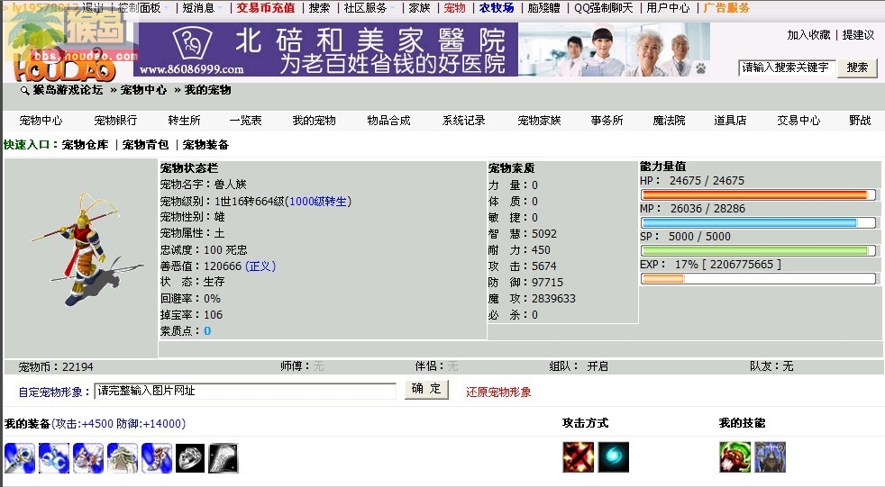Click the 素质点 value 0
The width and height of the screenshot is (885, 487).
click(207, 331)
